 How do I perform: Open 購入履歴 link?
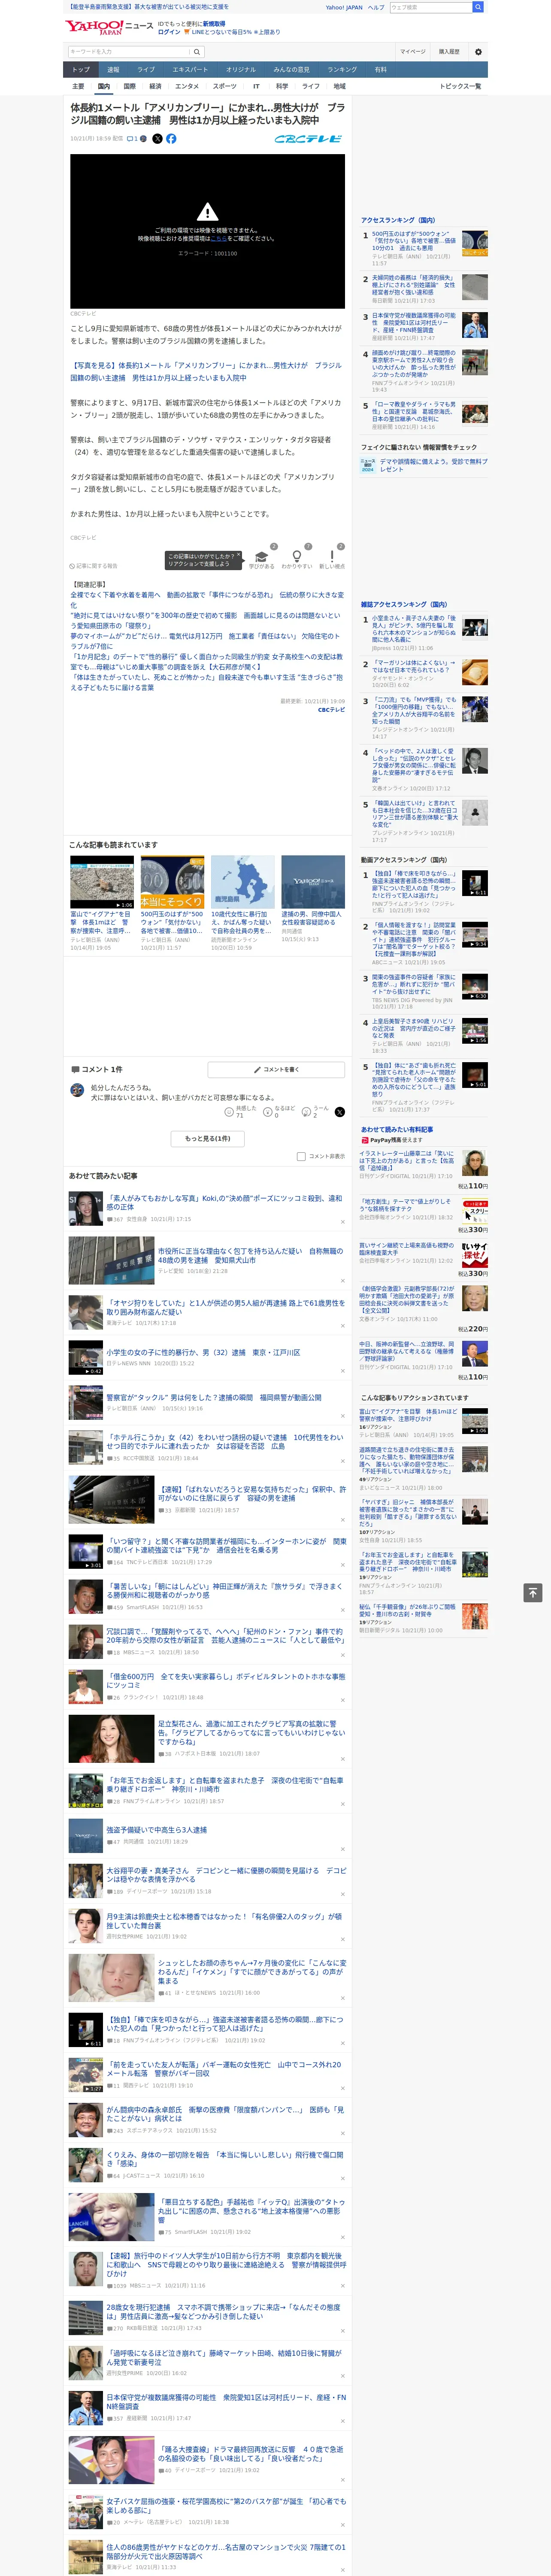click(x=449, y=52)
